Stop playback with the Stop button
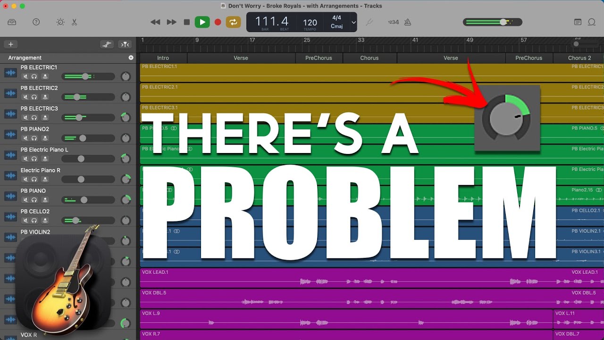 point(187,22)
